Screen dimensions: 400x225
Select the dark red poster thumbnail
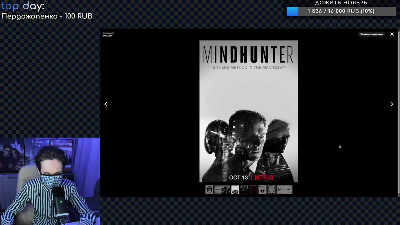click(x=253, y=190)
